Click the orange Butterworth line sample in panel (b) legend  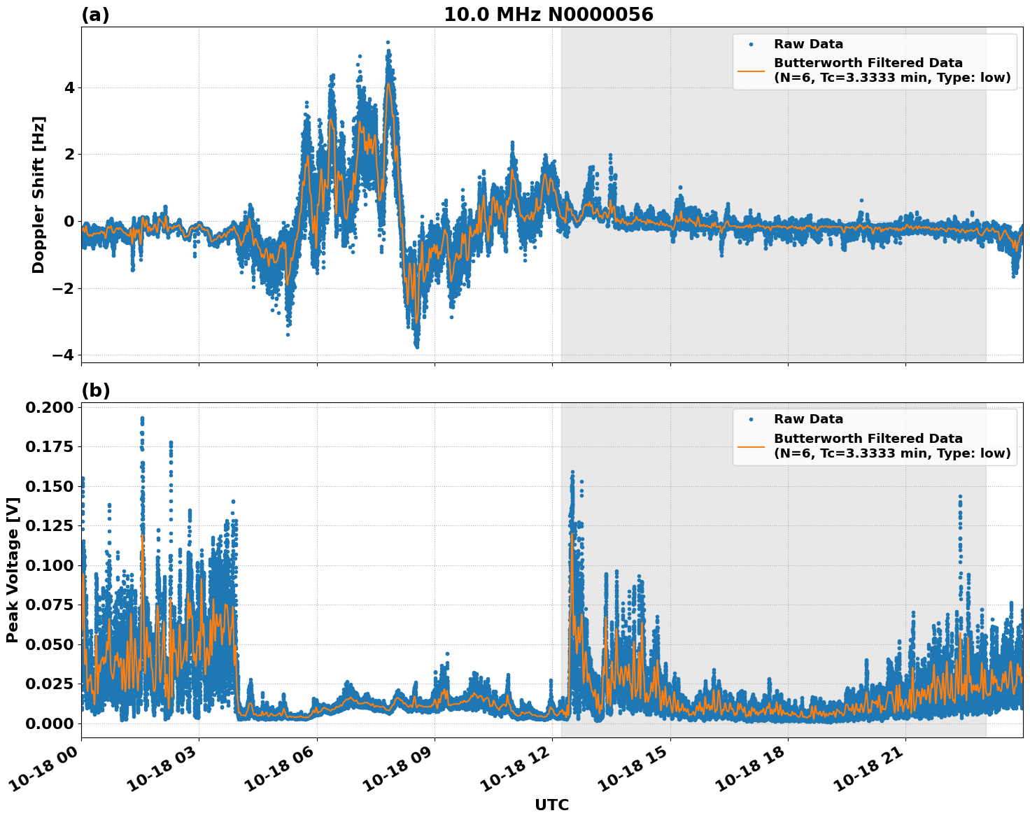pyautogui.click(x=752, y=446)
